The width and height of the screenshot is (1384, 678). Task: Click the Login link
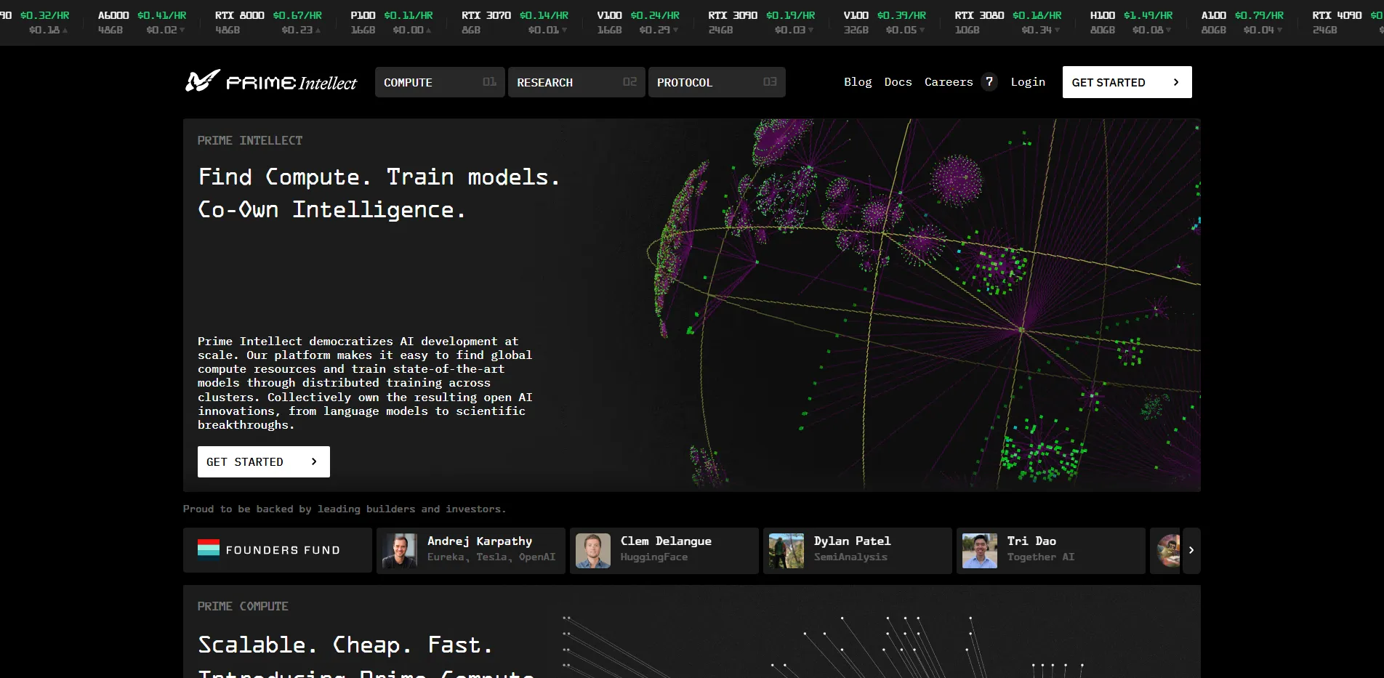tap(1028, 82)
